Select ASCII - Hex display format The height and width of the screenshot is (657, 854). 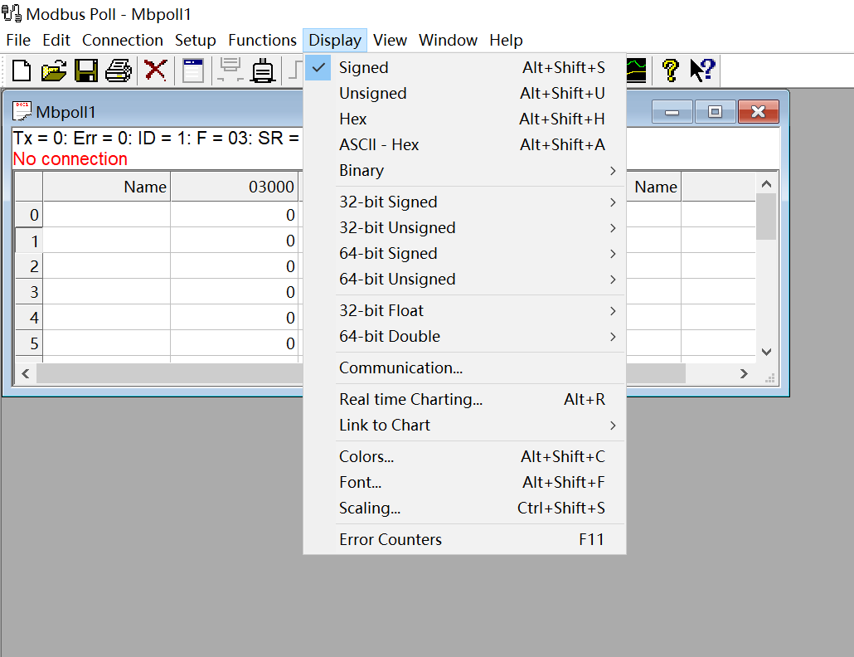pos(464,144)
